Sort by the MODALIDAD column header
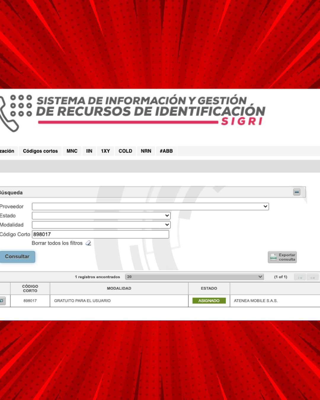Image resolution: width=320 pixels, height=400 pixels. (119, 288)
